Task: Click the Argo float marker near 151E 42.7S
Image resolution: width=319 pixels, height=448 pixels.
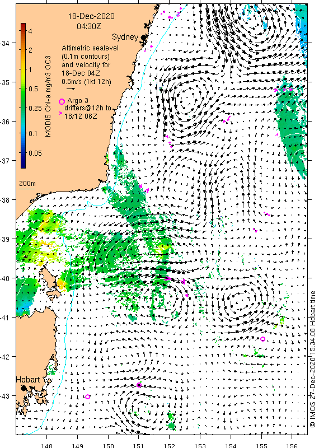Action: coord(139,385)
